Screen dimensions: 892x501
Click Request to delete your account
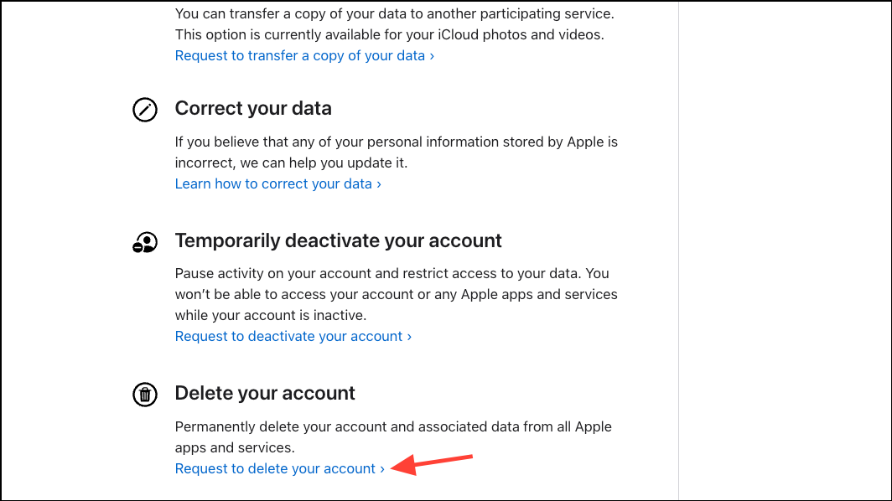(x=274, y=468)
